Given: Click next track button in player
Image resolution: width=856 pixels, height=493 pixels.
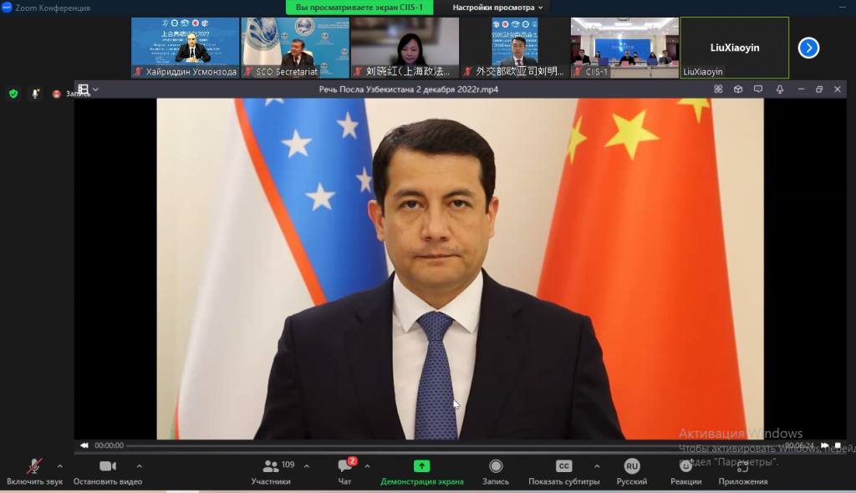Looking at the screenshot, I should pos(824,445).
